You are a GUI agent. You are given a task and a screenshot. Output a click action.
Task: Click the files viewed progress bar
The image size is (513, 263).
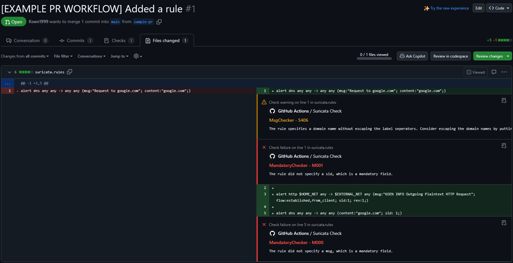(374, 57)
